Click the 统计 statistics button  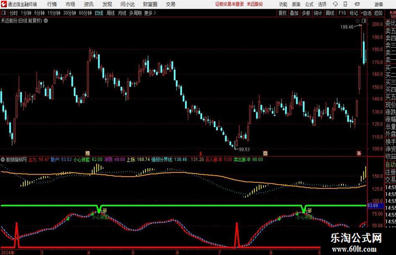point(318,13)
